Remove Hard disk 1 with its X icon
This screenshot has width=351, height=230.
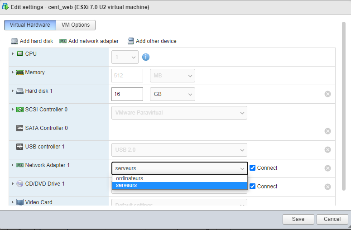pyautogui.click(x=328, y=94)
